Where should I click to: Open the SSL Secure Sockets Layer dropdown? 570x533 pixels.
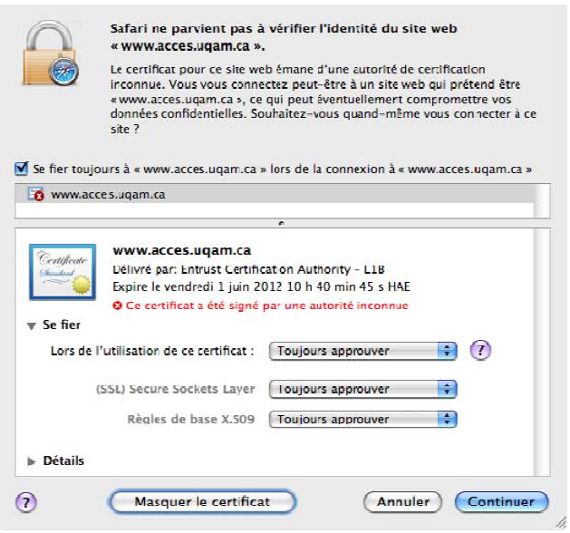[362, 389]
